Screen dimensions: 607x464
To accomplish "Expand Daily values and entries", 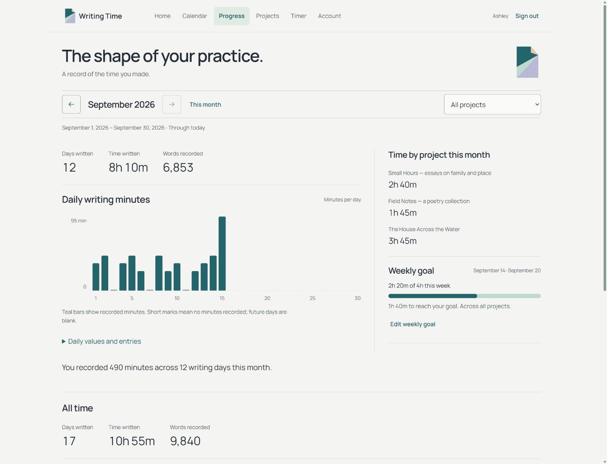I will pyautogui.click(x=101, y=341).
